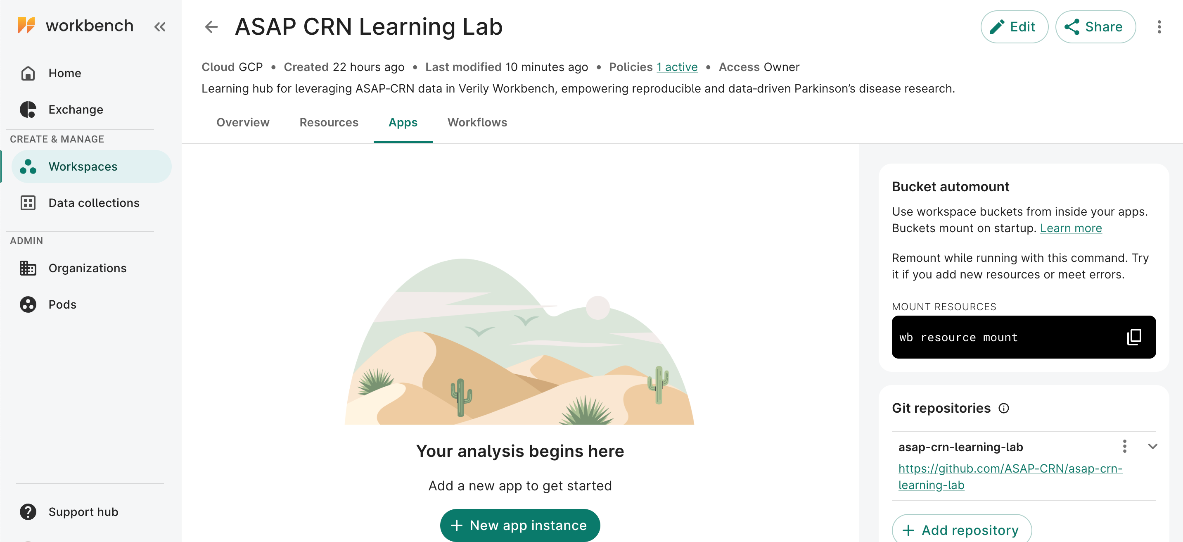Click the Workbench logo icon
Screen dimensions: 1183x542
(26, 25)
